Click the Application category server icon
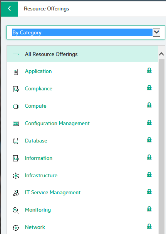The height and width of the screenshot is (234, 166). coord(16,72)
